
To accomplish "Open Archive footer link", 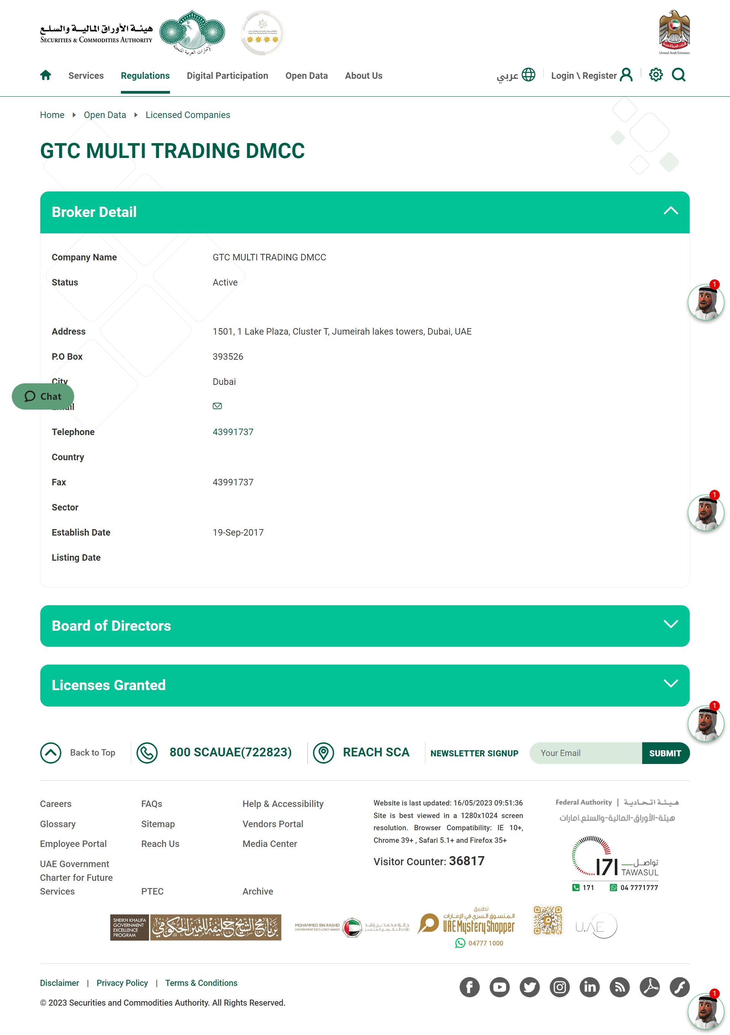I will point(258,891).
